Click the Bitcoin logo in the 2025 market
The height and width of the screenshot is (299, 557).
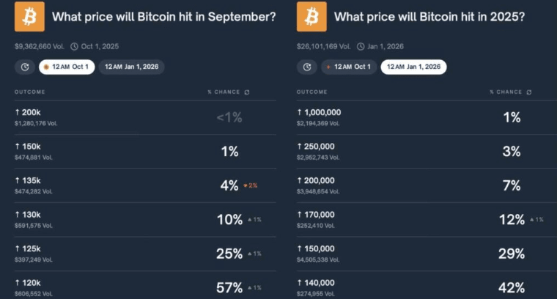(311, 16)
